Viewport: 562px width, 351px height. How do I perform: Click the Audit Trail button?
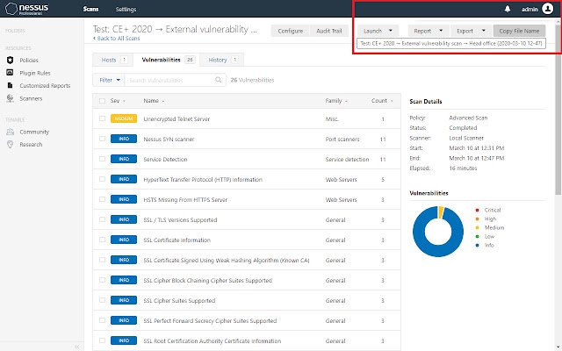[x=329, y=31]
